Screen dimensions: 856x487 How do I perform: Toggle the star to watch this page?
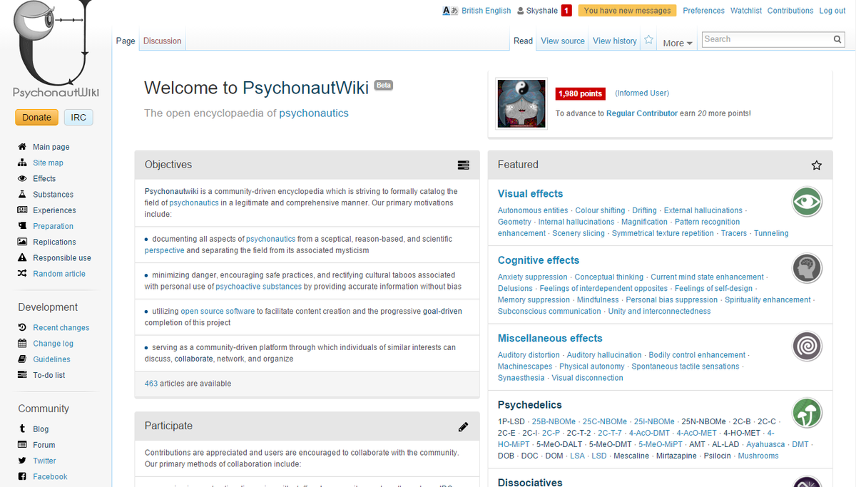click(x=648, y=40)
